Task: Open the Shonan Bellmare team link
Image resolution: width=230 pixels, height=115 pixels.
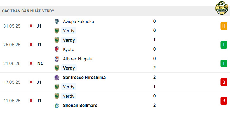Action: [80, 106]
